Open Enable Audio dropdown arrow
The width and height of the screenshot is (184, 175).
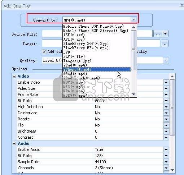(166, 149)
